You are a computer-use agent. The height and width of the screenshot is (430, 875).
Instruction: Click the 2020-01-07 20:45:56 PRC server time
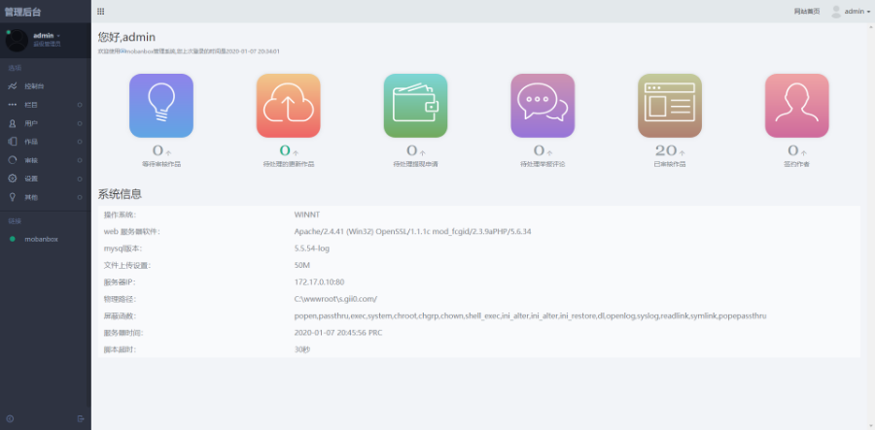pos(338,333)
